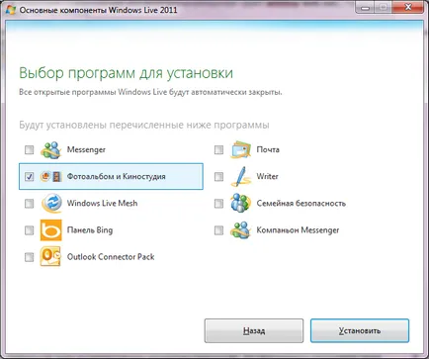The image size is (429, 359).
Task: Enable the Messenger checkbox
Action: 30,150
